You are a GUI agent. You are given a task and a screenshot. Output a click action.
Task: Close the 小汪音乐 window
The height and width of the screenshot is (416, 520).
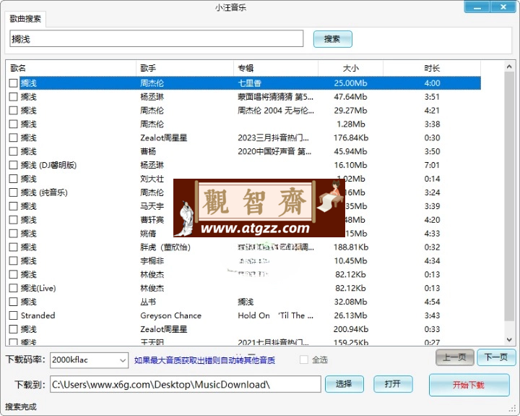click(x=503, y=7)
